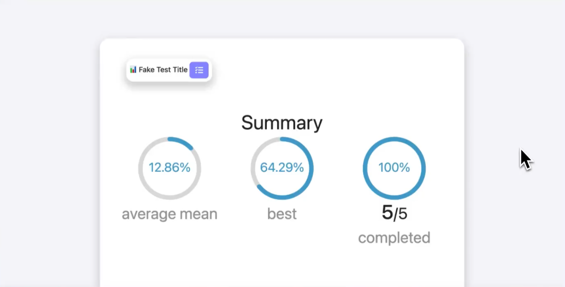Click the 64.29% percentage value
This screenshot has height=287, width=565.
click(282, 167)
